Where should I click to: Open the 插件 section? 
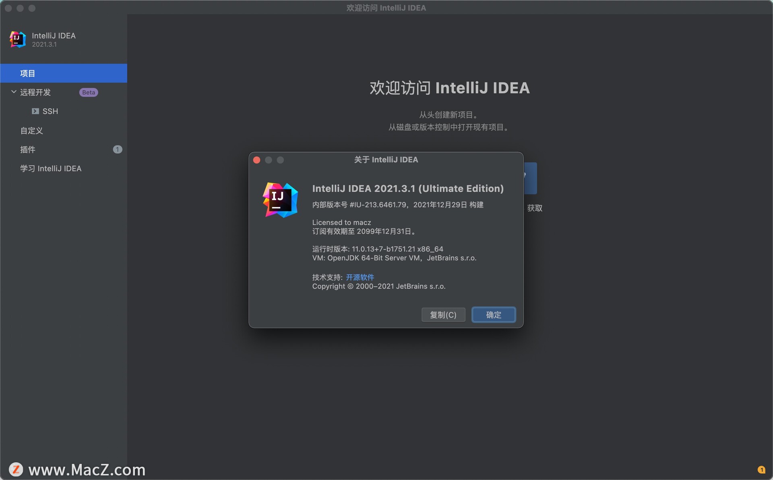tap(28, 150)
